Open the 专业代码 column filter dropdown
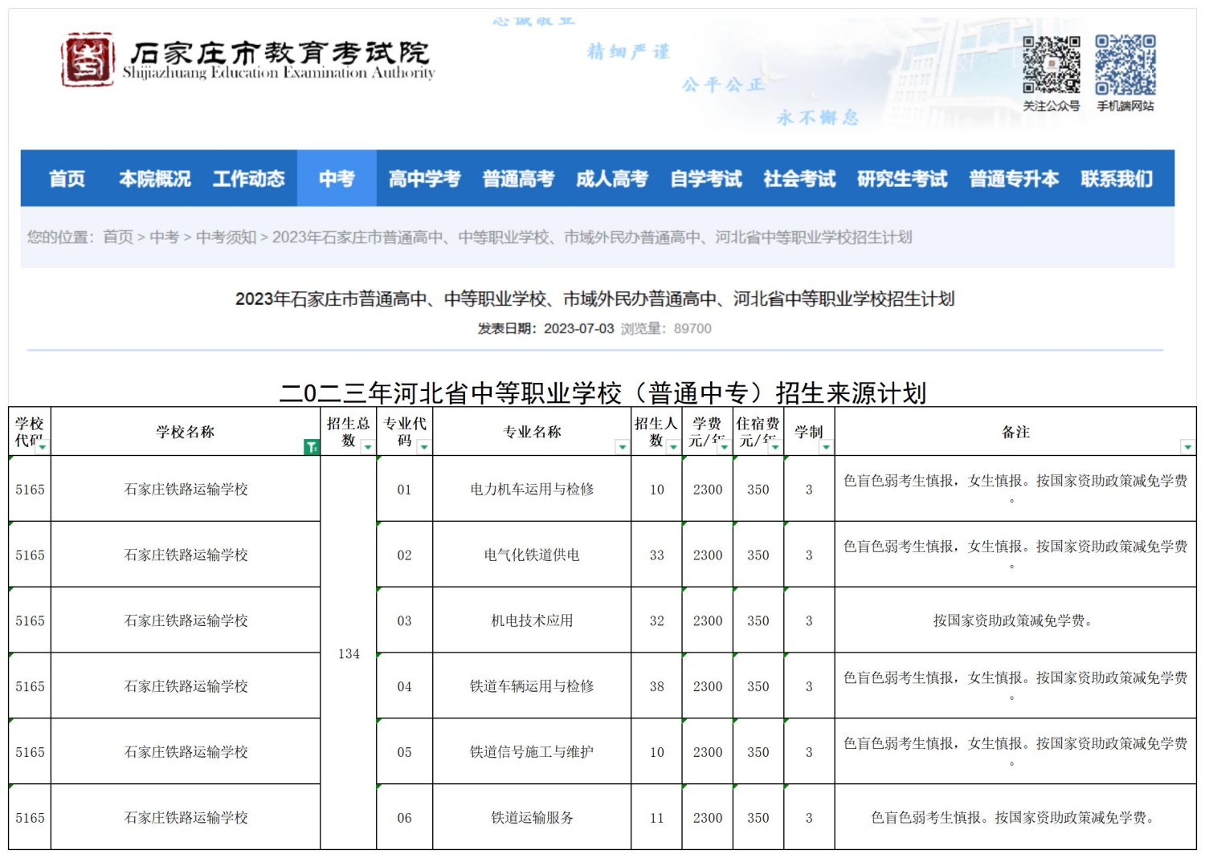Viewport: 1205px width, 858px height. (x=423, y=447)
